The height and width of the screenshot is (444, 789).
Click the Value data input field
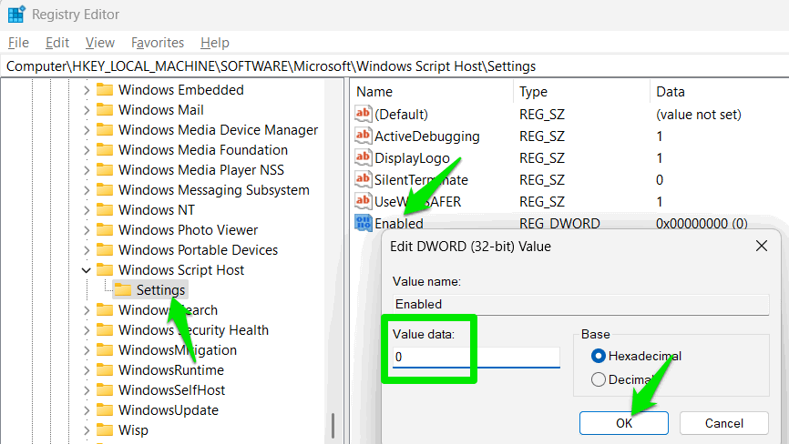[476, 357]
